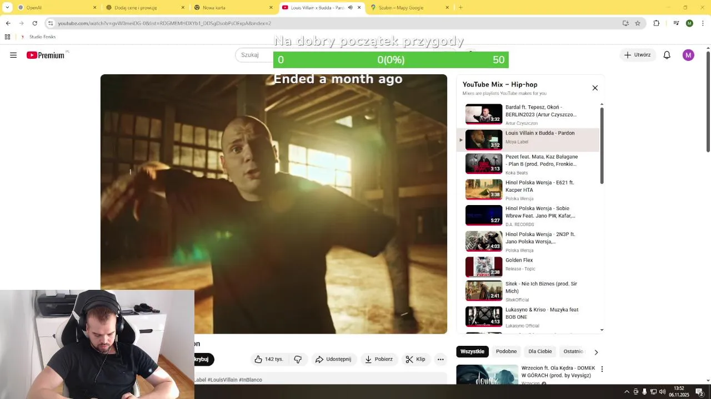Click the Utwórz create button
711x399 pixels.
[x=637, y=55]
